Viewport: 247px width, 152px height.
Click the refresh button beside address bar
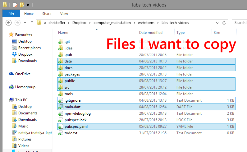[224, 23]
